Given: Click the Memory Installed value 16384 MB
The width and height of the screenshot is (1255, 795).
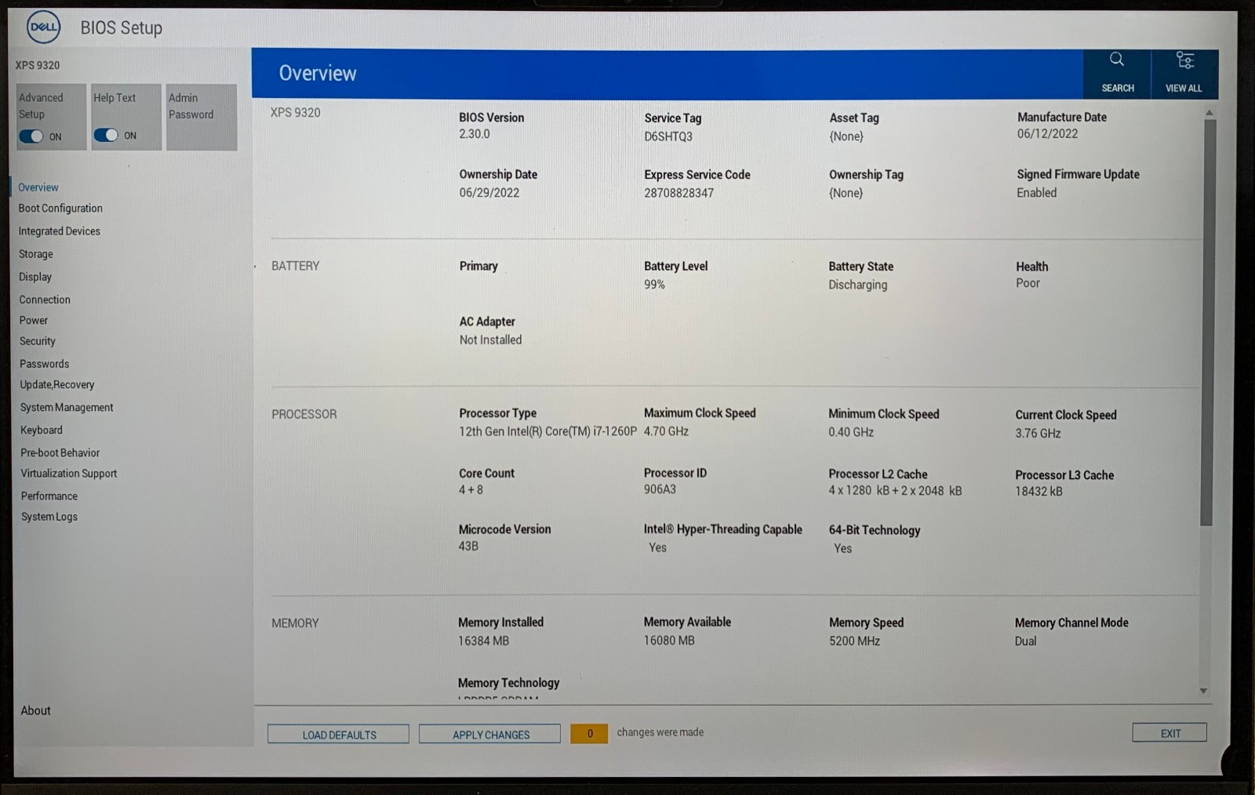Looking at the screenshot, I should tap(483, 641).
